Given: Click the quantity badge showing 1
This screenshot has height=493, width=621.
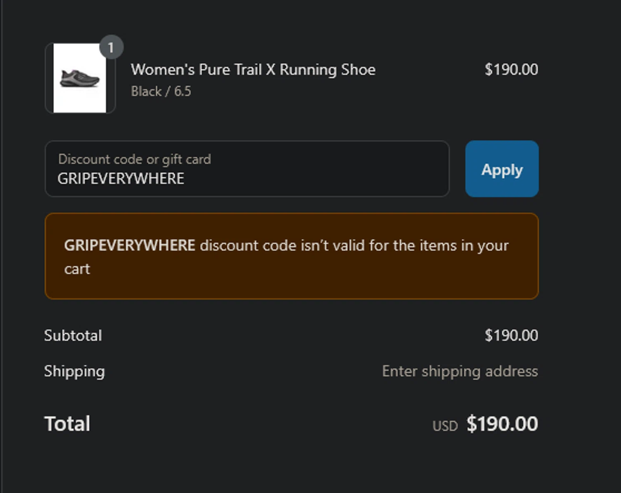Looking at the screenshot, I should point(111,48).
